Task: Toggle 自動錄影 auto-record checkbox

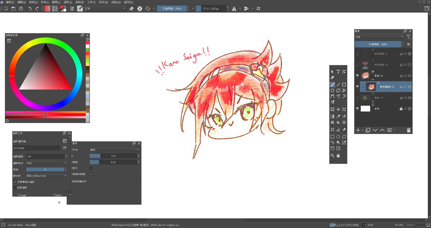Action: tap(15, 187)
